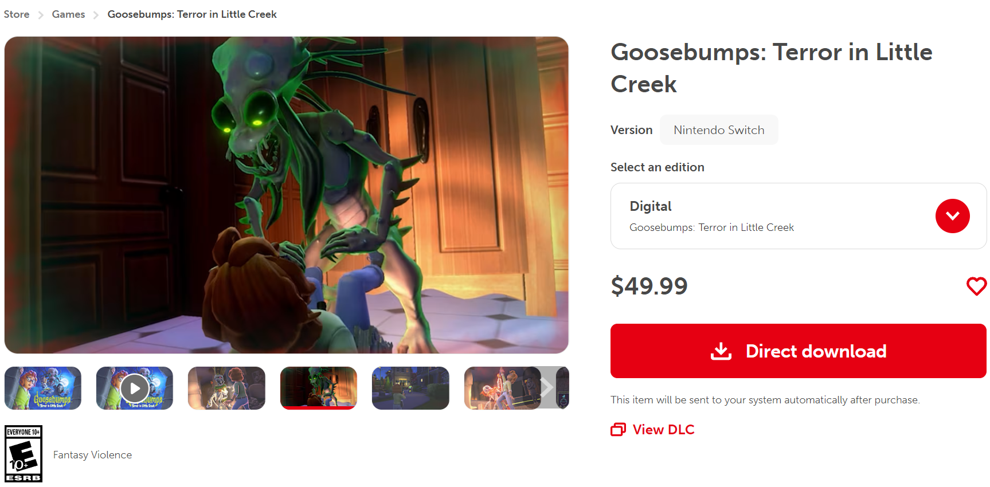
Task: Select the highlighted green monster thumbnail
Action: click(319, 388)
